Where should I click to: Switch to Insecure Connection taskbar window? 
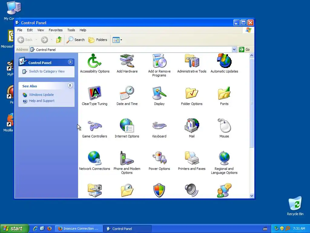[x=79, y=228]
